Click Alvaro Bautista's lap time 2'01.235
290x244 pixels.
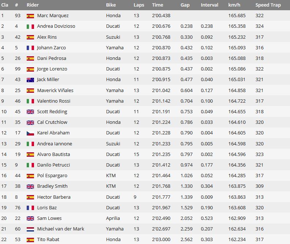(161, 154)
